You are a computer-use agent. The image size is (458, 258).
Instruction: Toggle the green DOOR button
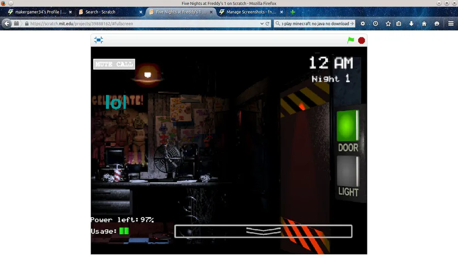347,125
